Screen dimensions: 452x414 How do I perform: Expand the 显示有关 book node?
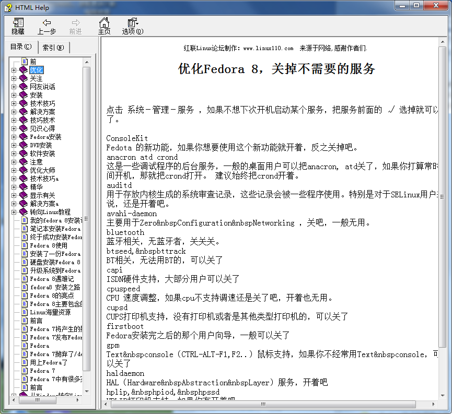14,195
